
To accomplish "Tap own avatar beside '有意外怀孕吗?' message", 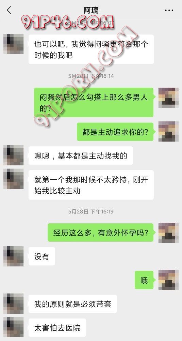I will pyautogui.click(x=168, y=233).
